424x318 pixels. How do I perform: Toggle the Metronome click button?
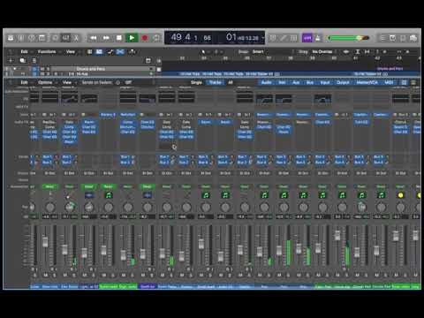point(318,38)
